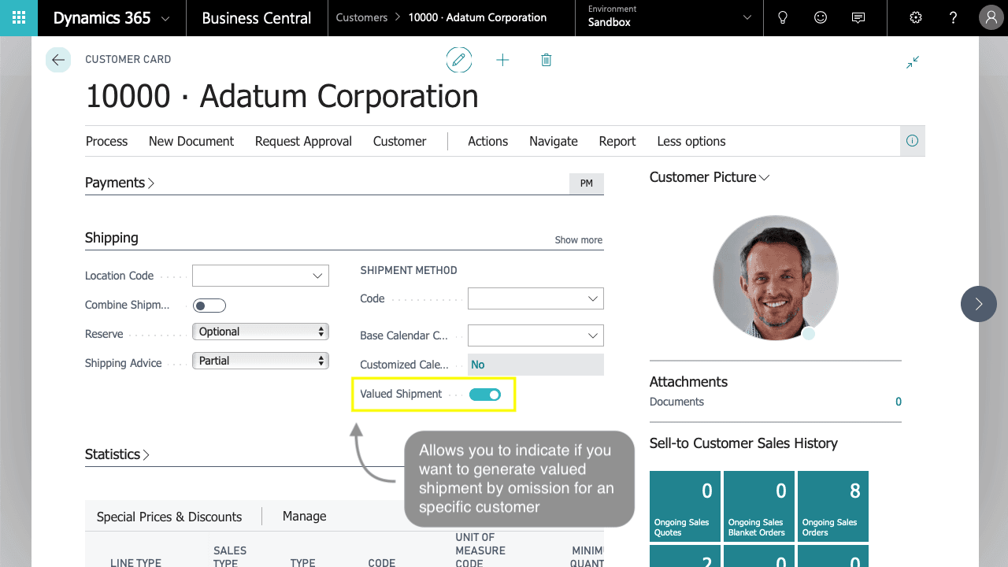Open the Actions menu

(x=487, y=142)
